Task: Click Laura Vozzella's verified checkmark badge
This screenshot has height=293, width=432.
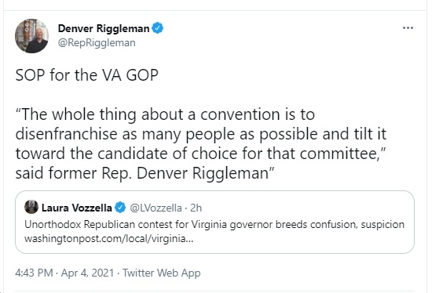Action: pos(120,208)
